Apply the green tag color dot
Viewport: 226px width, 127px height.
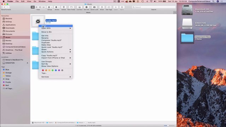coord(53,70)
